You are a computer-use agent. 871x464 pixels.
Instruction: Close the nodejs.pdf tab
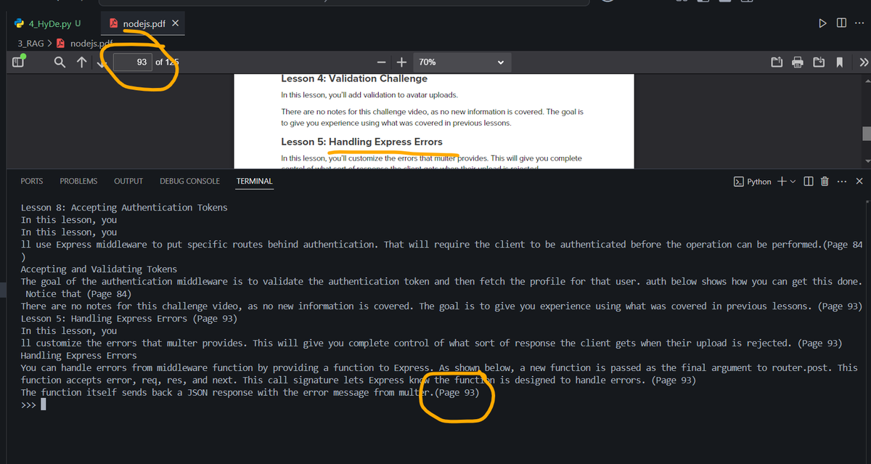coord(176,24)
